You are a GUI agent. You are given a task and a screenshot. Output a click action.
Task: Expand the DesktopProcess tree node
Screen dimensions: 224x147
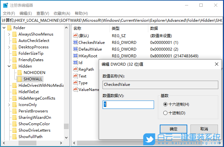(x=9, y=47)
